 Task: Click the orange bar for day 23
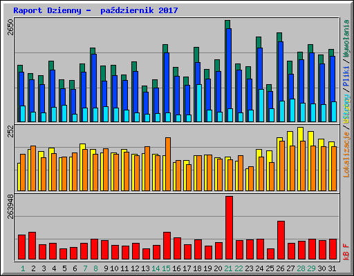point(251,179)
